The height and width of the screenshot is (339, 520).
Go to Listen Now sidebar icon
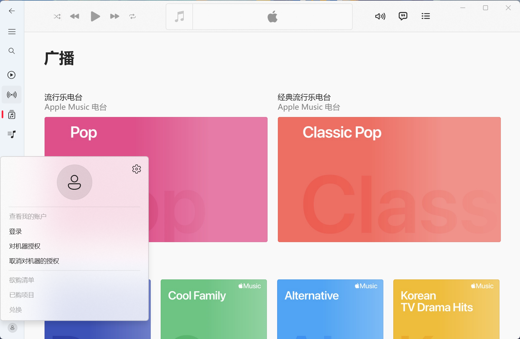click(12, 75)
